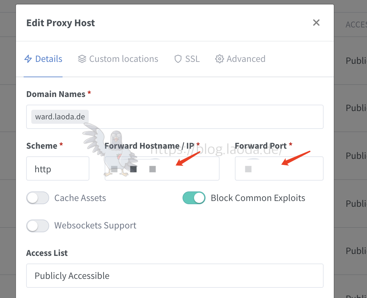Click the lightning bolt Details icon

[28, 59]
